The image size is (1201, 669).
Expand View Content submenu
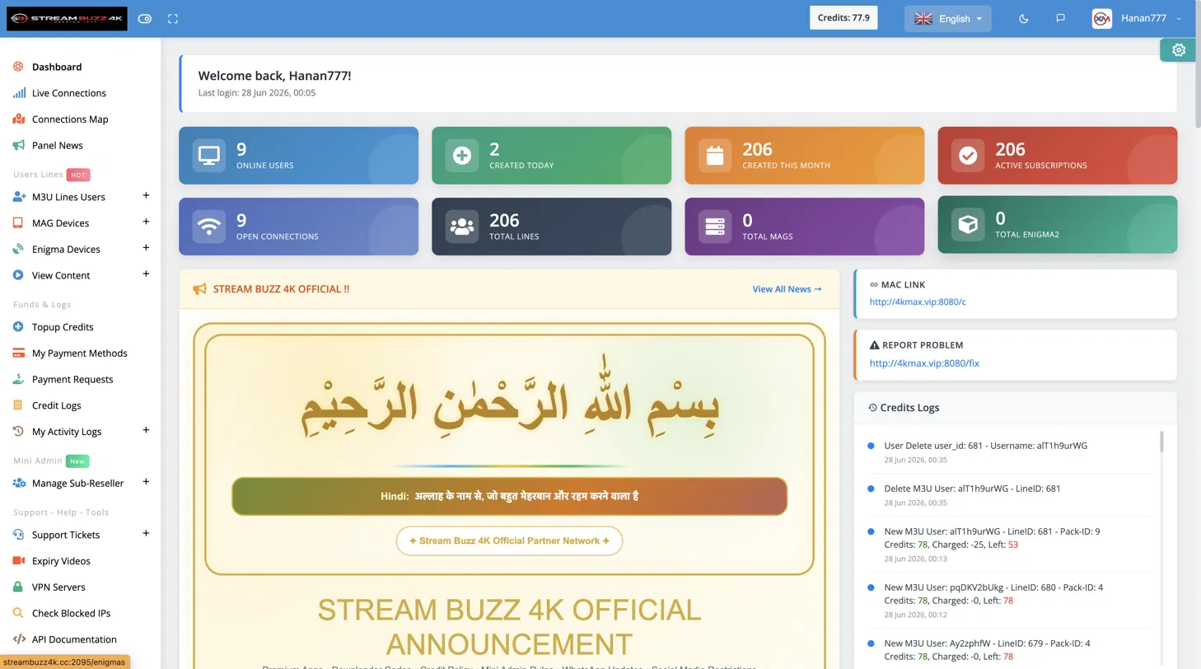tap(146, 274)
